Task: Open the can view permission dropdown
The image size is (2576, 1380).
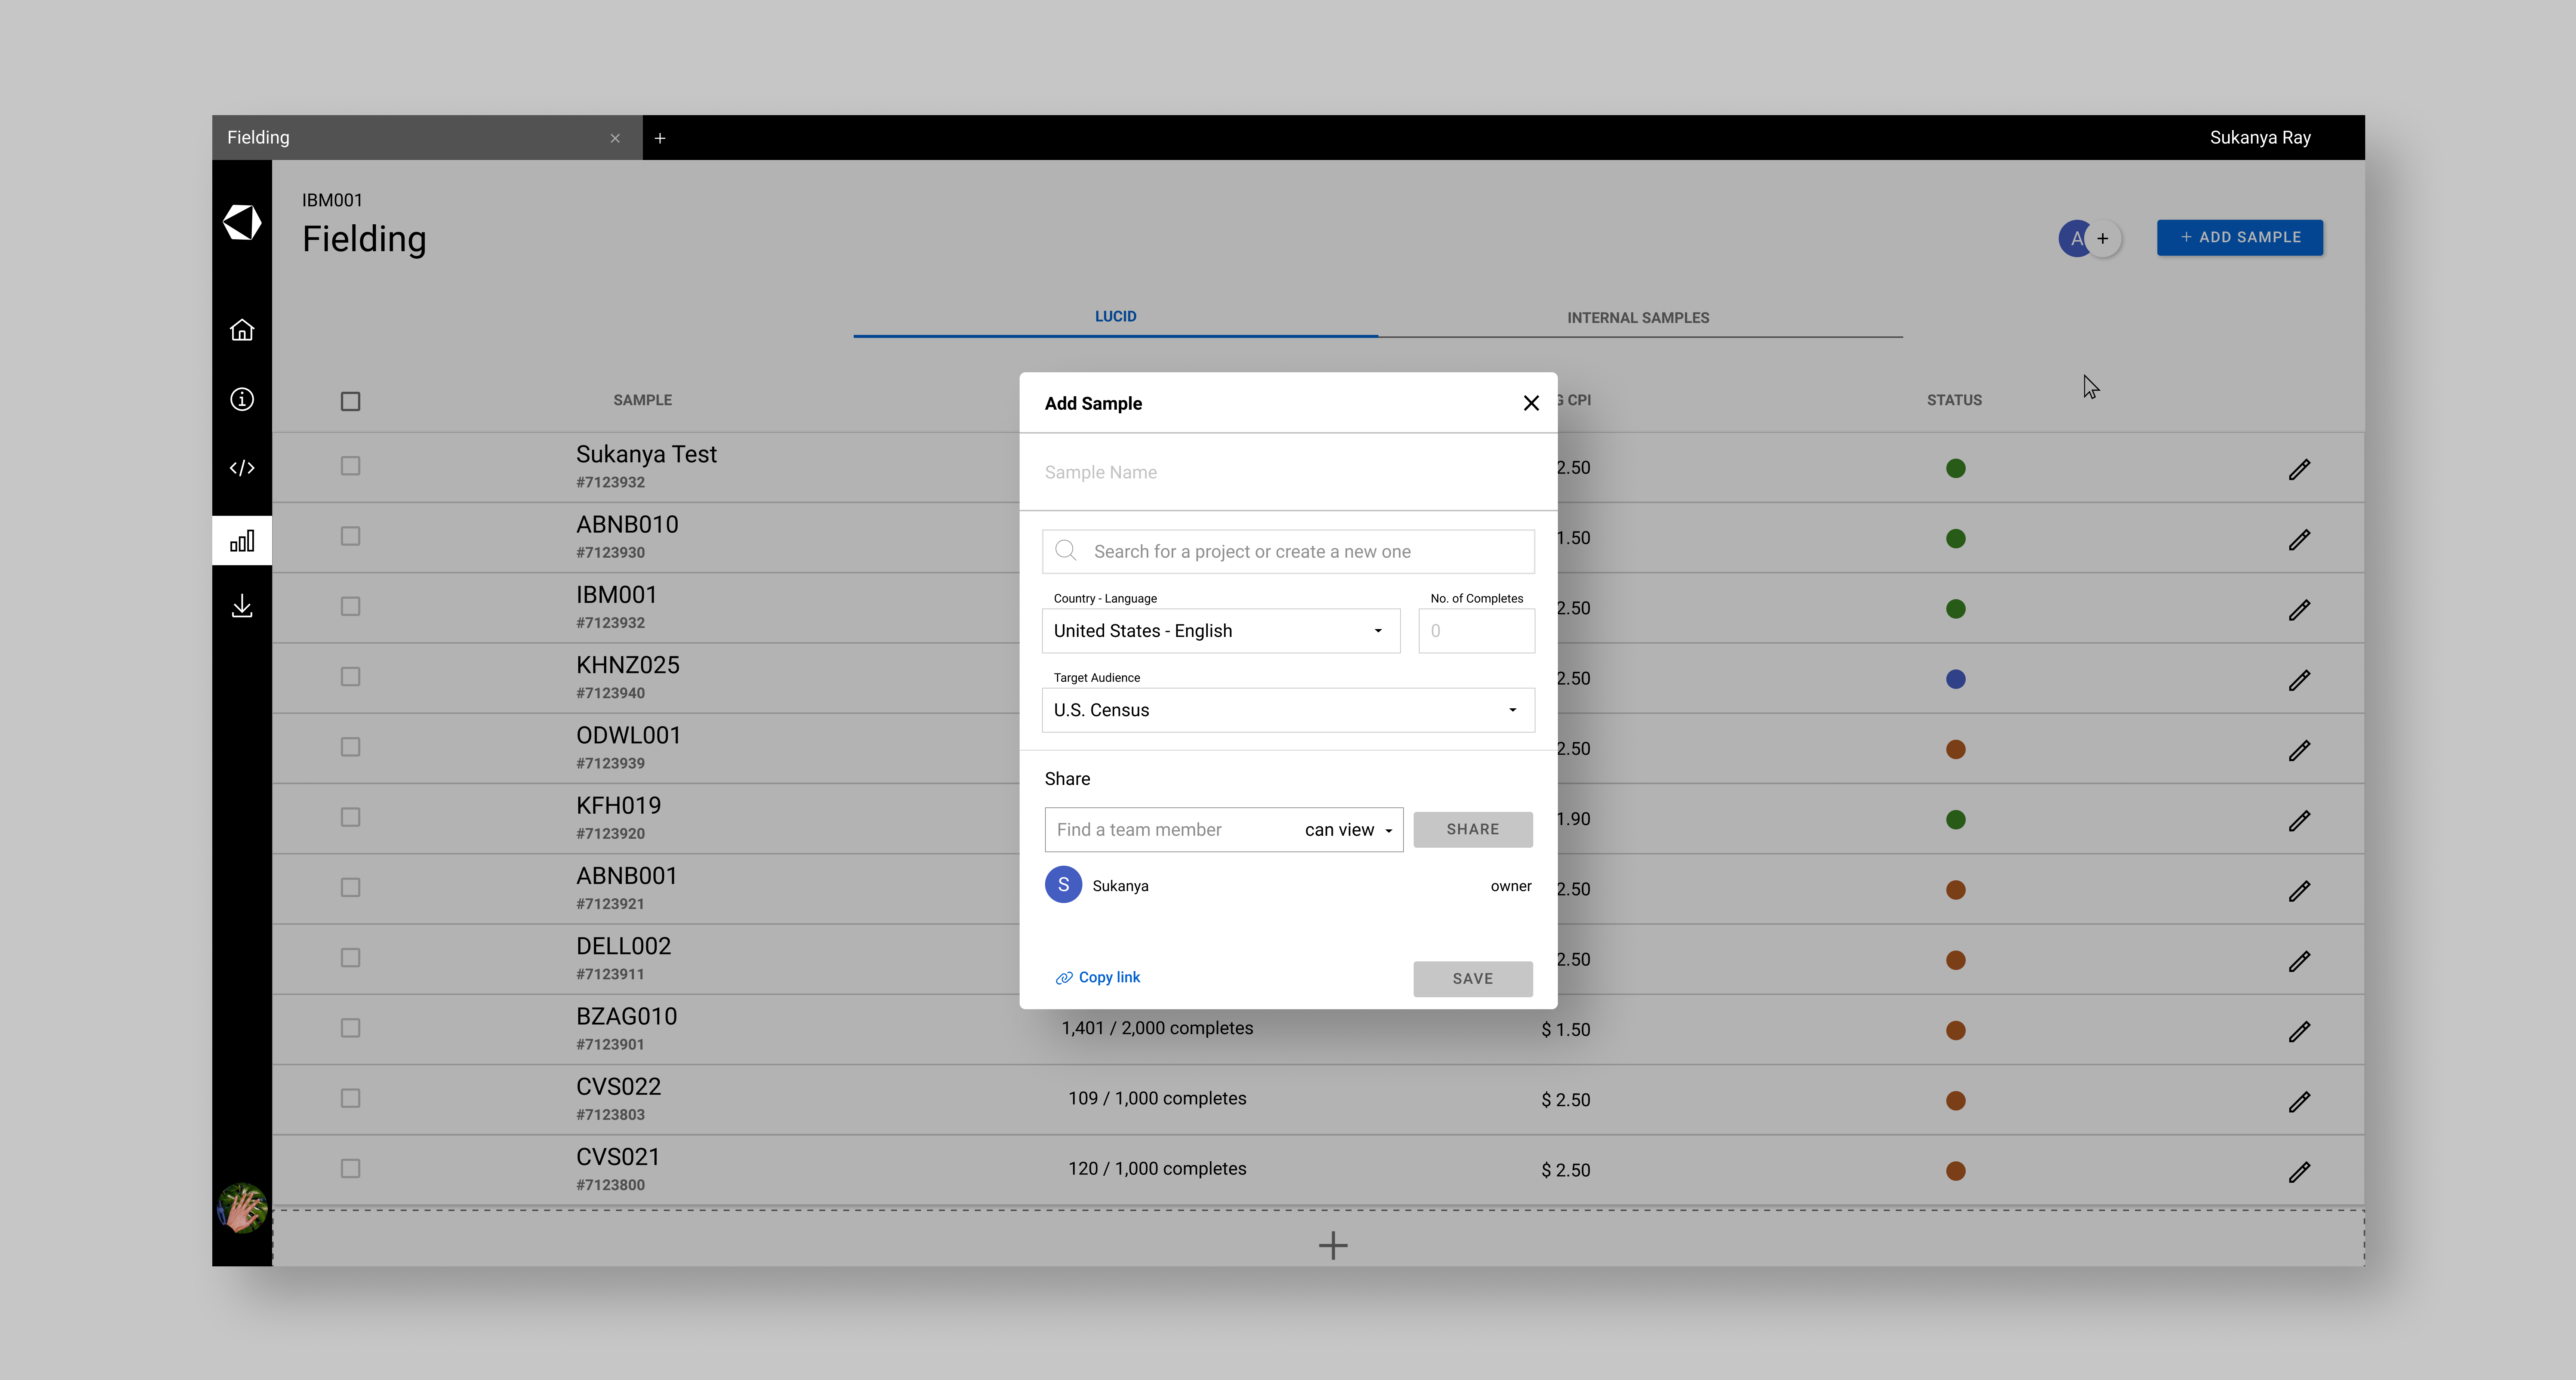Action: (1348, 830)
